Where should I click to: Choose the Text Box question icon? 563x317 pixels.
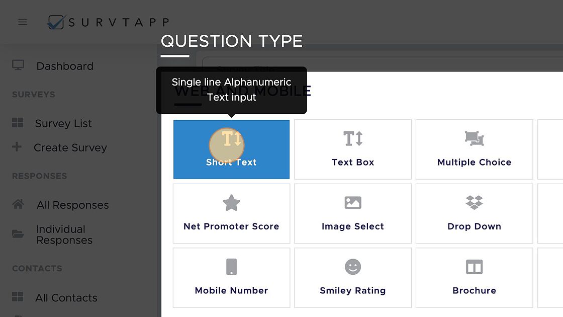[x=353, y=139]
